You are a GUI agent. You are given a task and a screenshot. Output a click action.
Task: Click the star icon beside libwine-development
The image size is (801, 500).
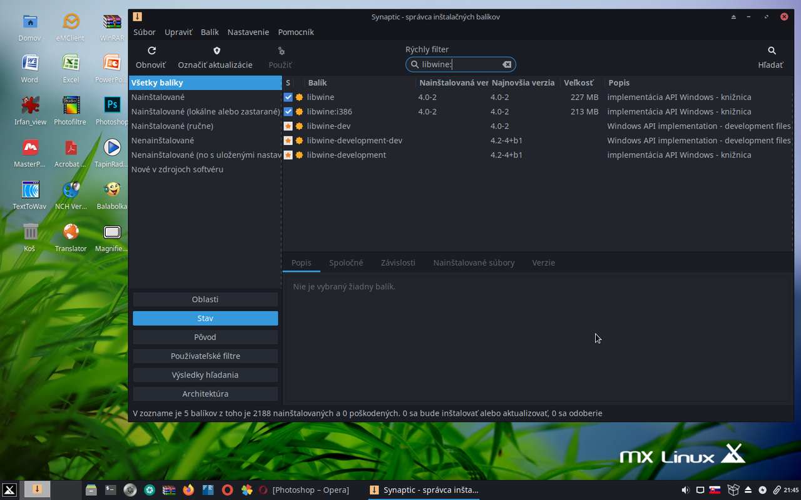[300, 155]
